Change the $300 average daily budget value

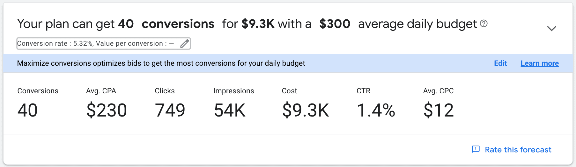[335, 24]
